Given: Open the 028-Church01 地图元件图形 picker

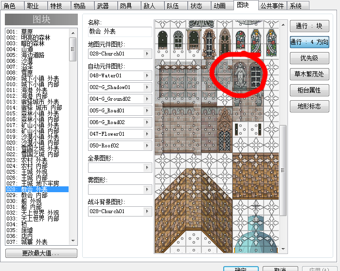Looking at the screenshot, I should [147, 54].
